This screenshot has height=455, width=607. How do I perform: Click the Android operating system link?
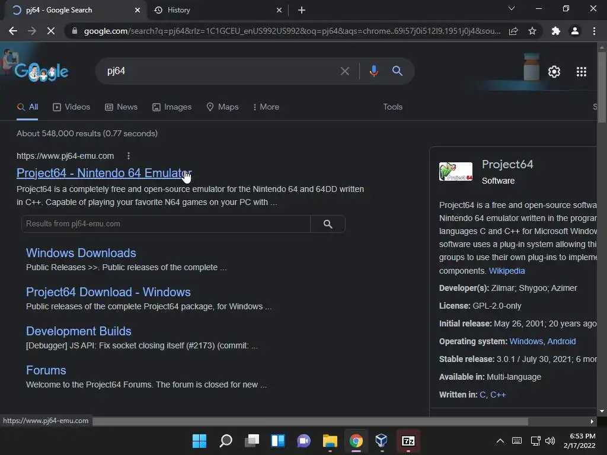561,341
